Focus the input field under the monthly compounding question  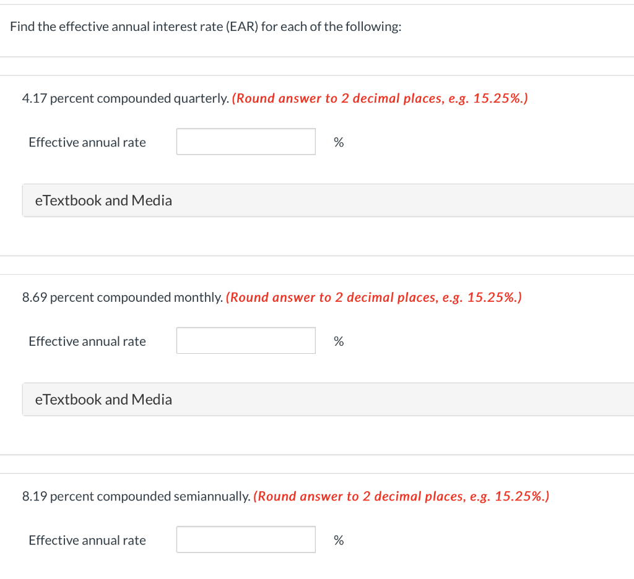coord(246,340)
